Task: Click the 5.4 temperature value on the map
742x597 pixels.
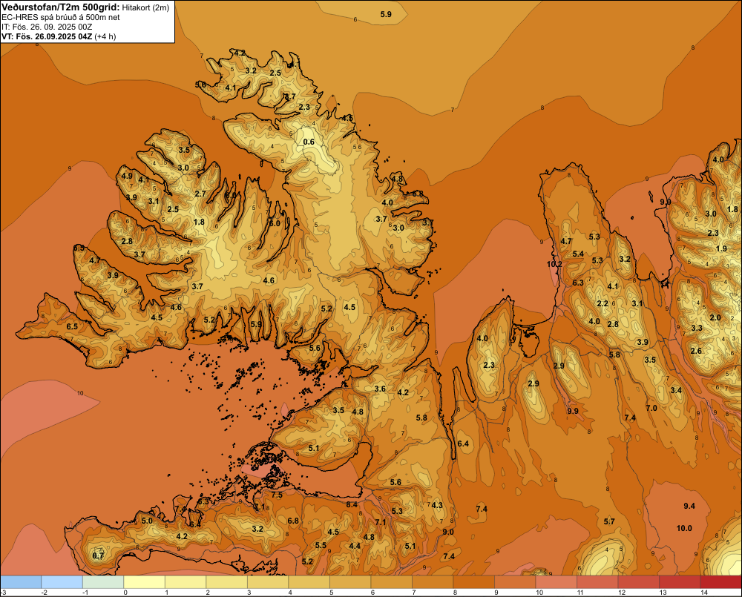Action: pos(578,254)
